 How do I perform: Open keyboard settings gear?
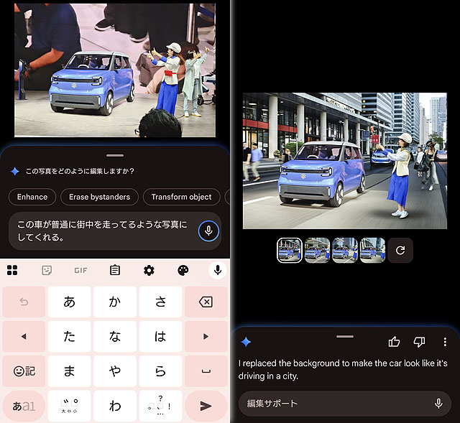149,270
